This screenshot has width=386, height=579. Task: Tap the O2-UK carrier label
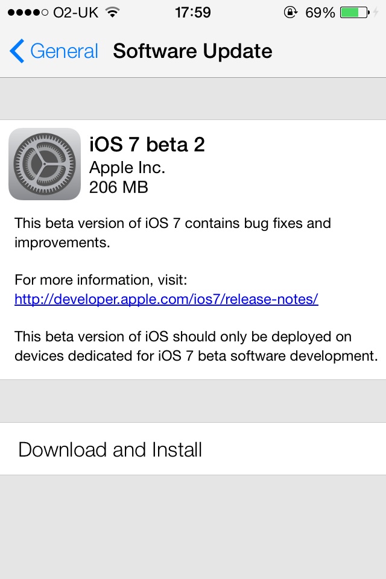tap(75, 12)
